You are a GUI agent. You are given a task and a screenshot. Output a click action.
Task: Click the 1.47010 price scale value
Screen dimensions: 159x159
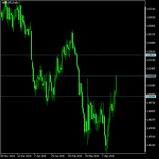(151, 137)
